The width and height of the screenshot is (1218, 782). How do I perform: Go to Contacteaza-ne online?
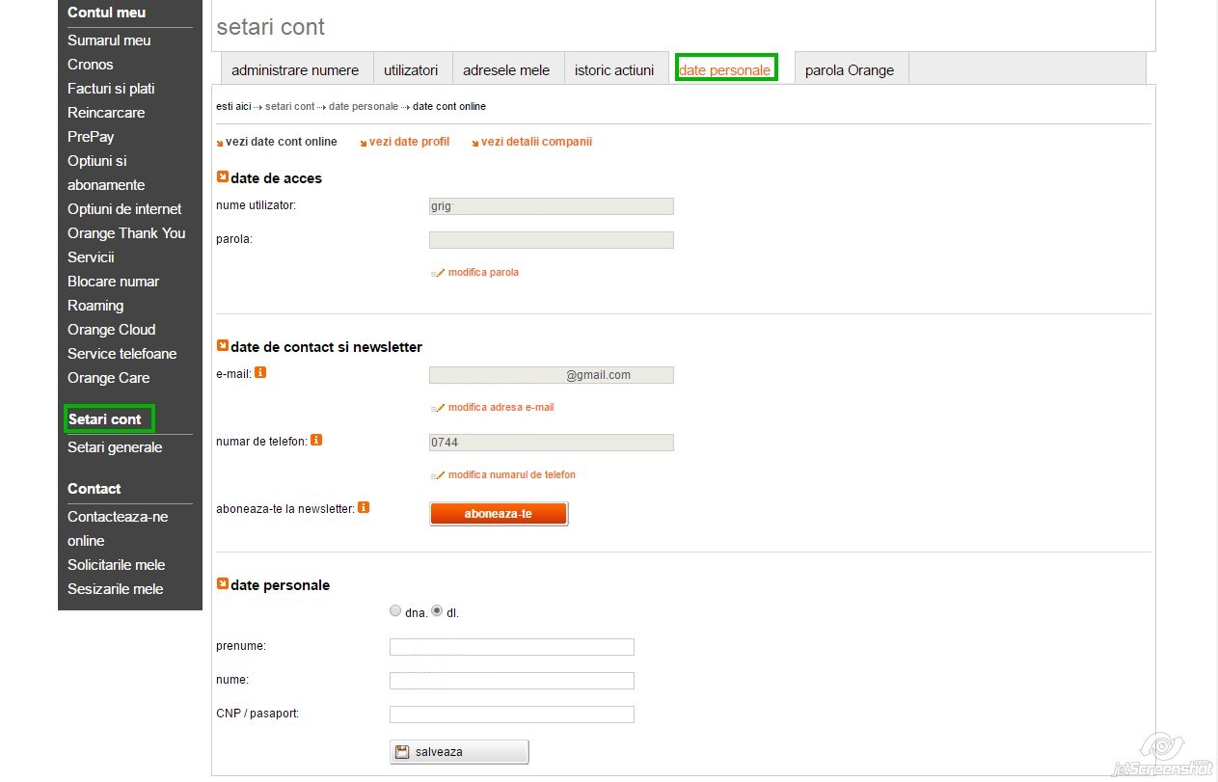pos(118,528)
